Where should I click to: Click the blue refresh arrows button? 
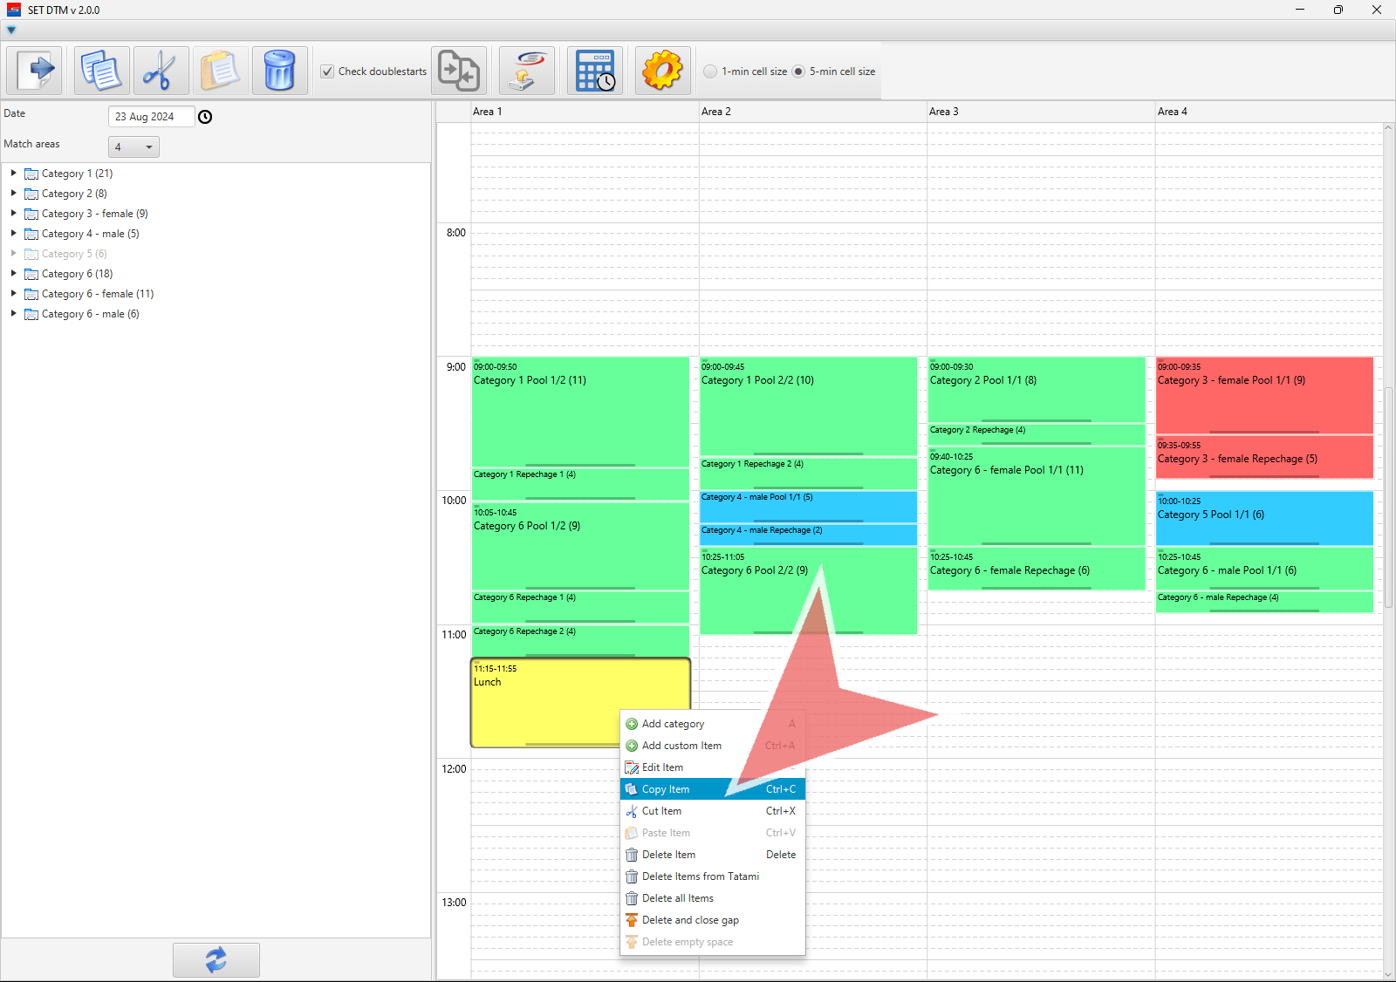pyautogui.click(x=216, y=959)
